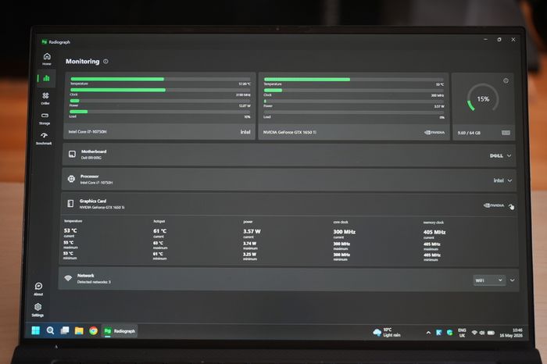
Task: Open the clock and date panel
Action: tap(511, 333)
